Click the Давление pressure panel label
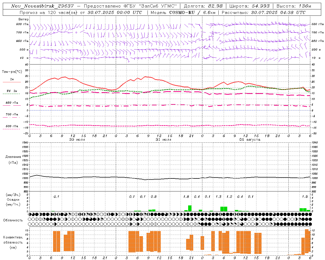The image size is (325, 260). point(13,157)
